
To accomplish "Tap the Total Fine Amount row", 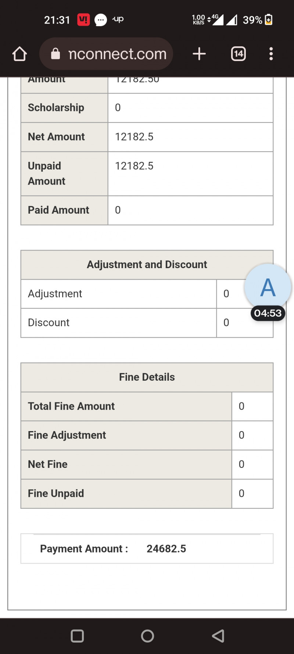I will point(71,406).
